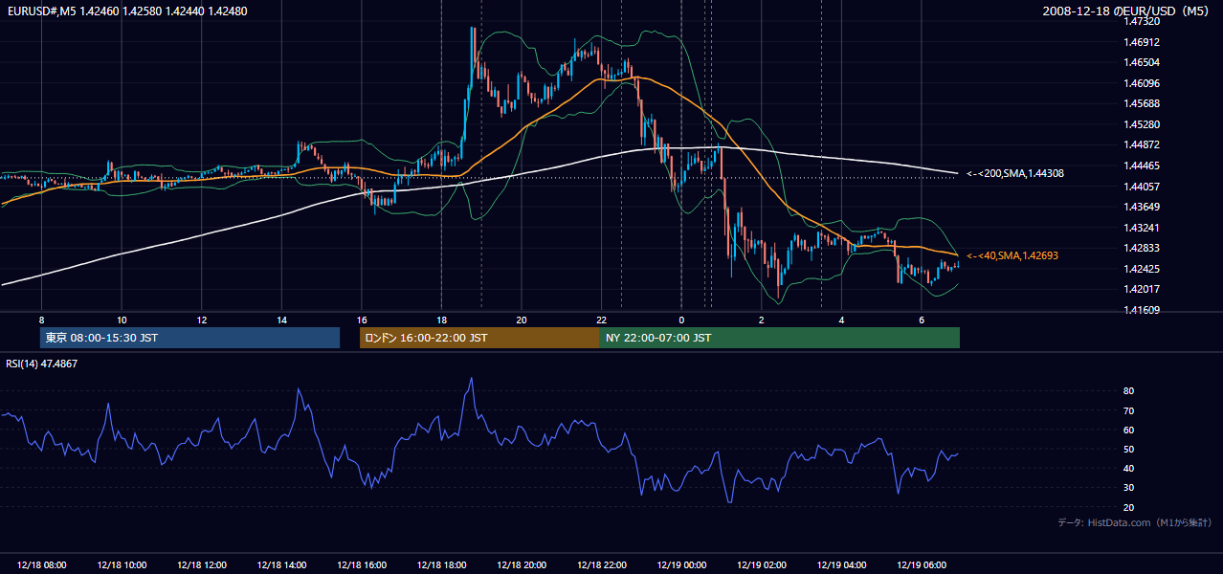Select the ロンドン 16:00-22:00 JST session bar
This screenshot has height=574, width=1223.
(479, 338)
